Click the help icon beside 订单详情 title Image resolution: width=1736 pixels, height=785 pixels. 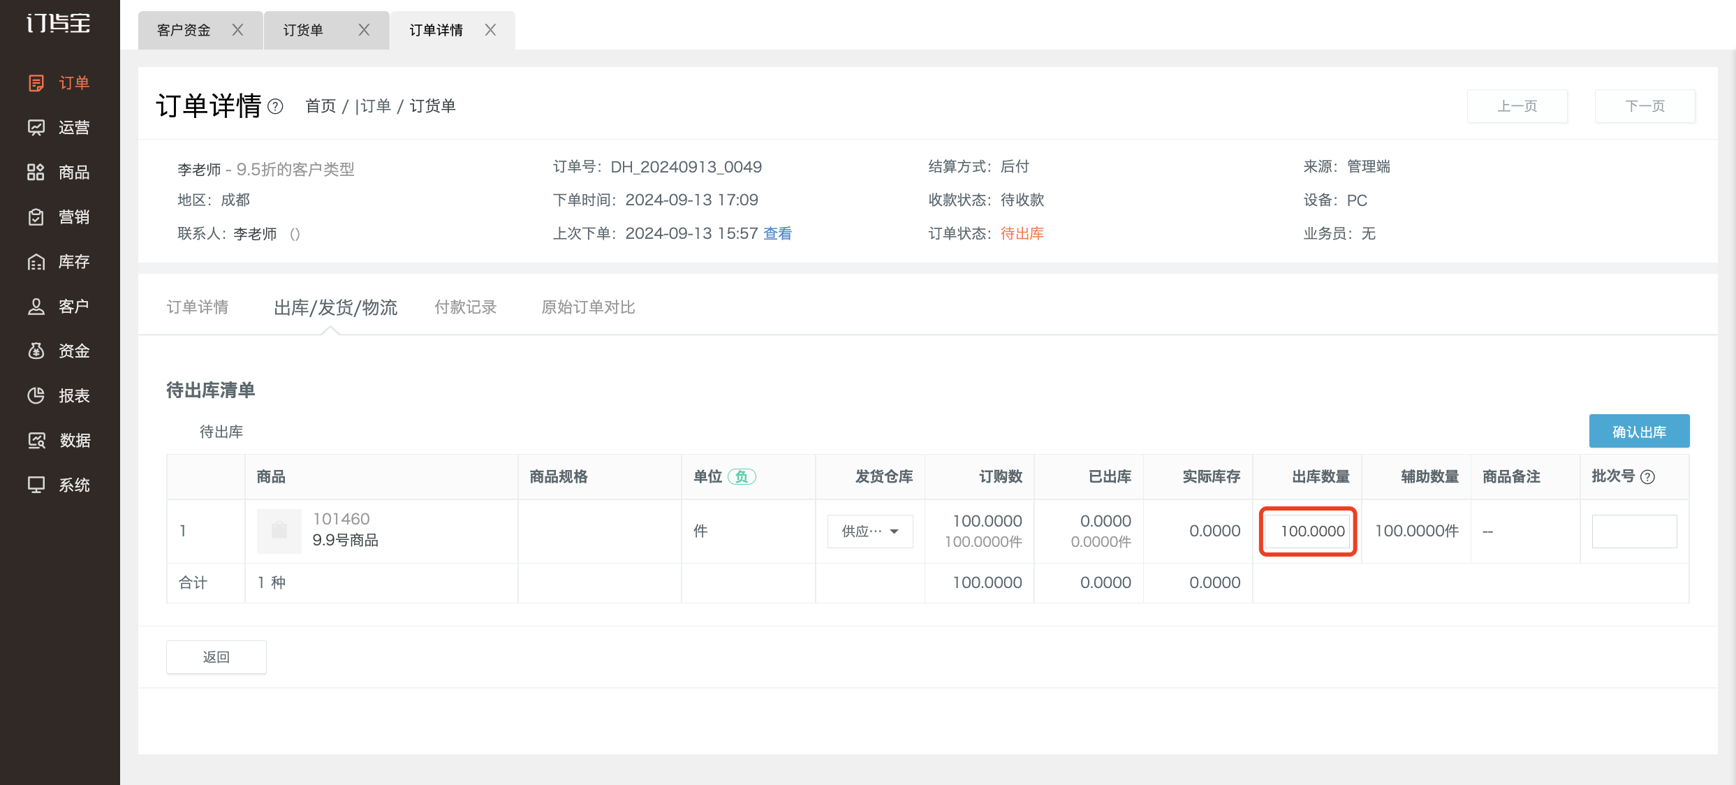tap(276, 106)
